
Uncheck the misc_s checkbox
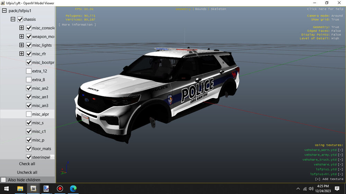tap(29, 123)
